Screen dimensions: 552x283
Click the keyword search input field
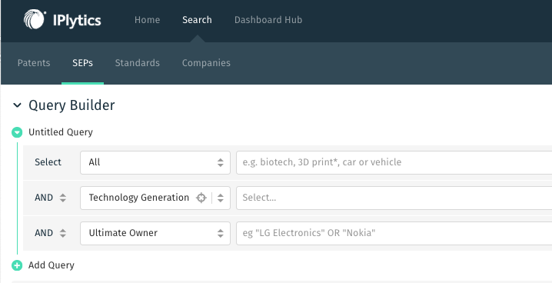[394, 162]
